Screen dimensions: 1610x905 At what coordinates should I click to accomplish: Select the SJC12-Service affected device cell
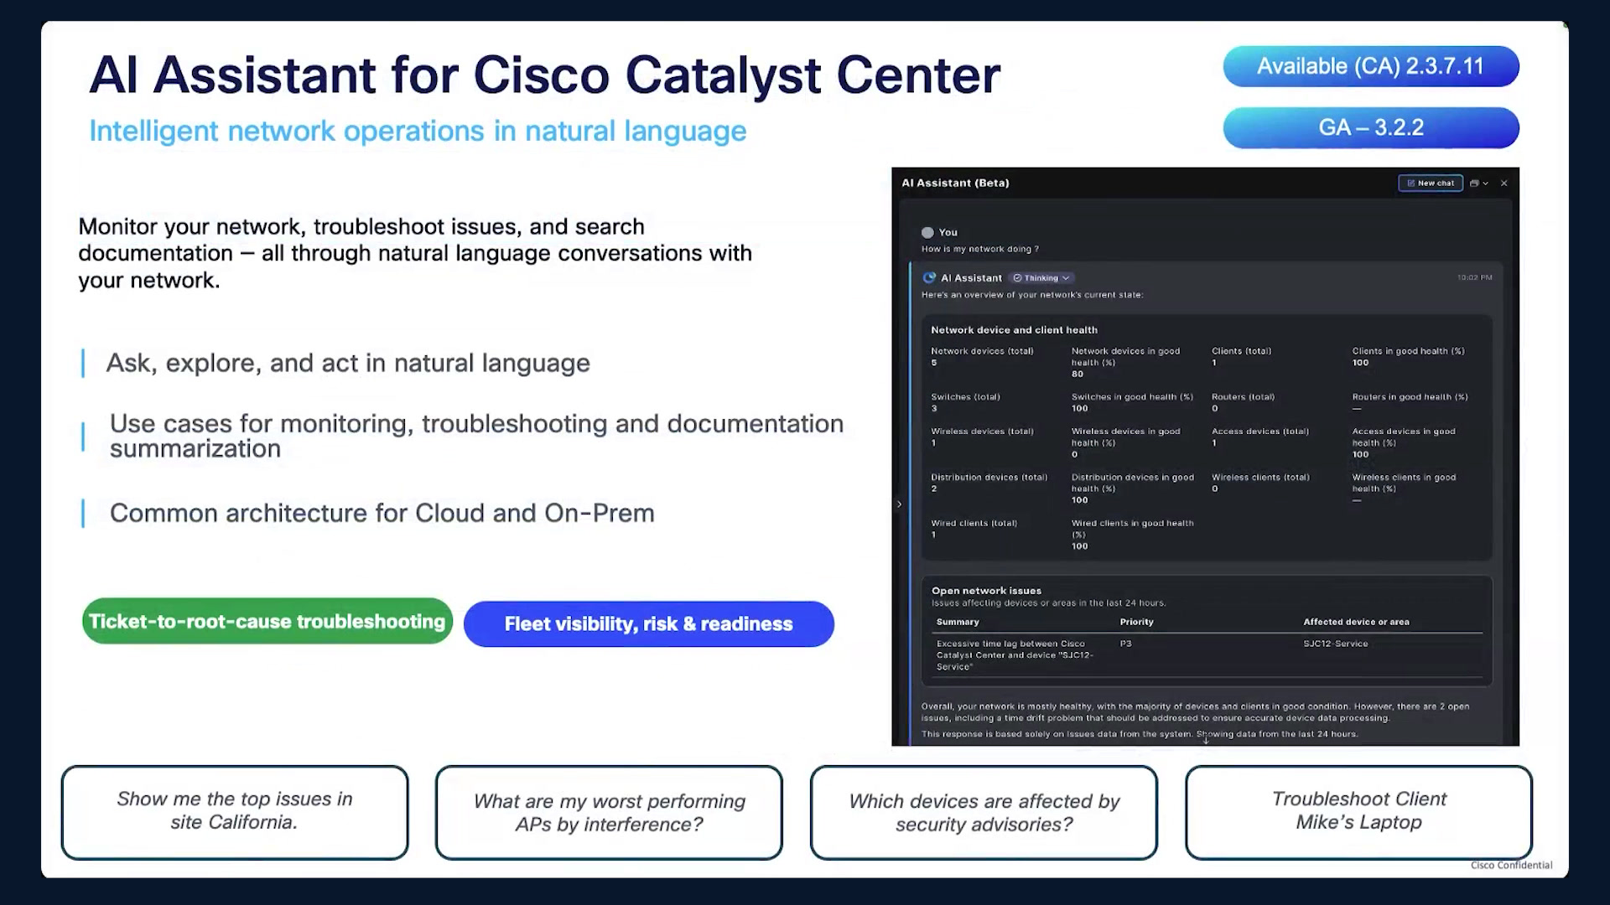[x=1335, y=644]
